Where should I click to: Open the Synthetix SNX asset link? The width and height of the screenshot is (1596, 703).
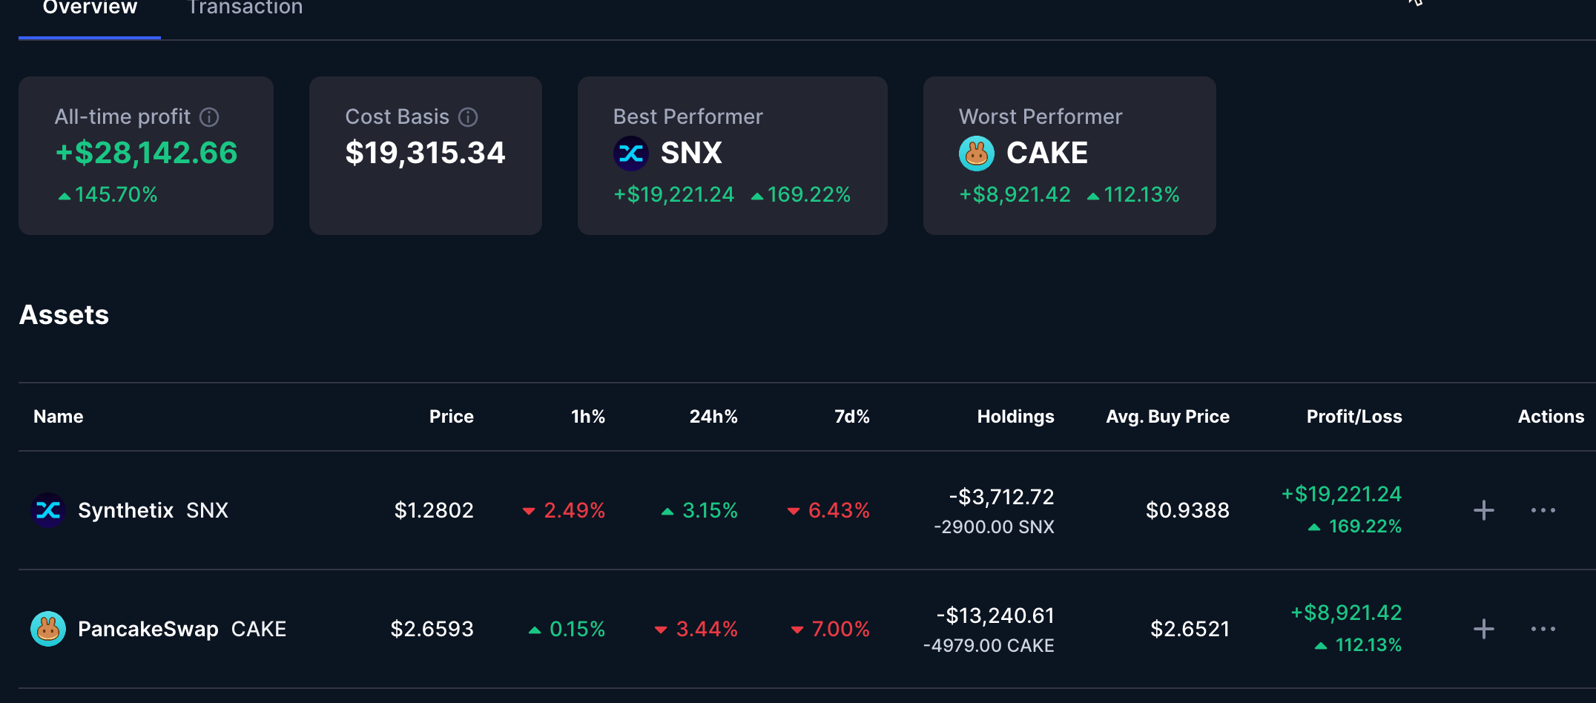coord(153,510)
